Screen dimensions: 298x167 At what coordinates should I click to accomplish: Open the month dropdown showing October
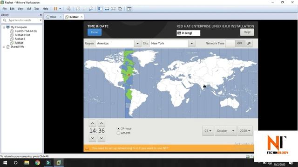click(x=225, y=131)
